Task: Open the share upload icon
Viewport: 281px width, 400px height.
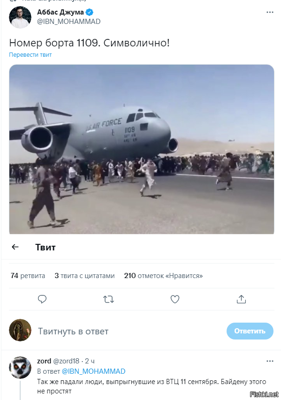Action: [x=241, y=299]
